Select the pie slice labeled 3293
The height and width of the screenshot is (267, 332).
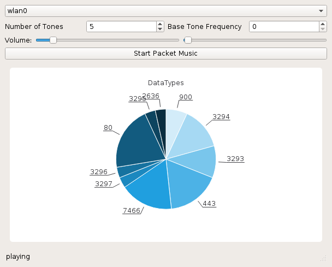(x=199, y=160)
